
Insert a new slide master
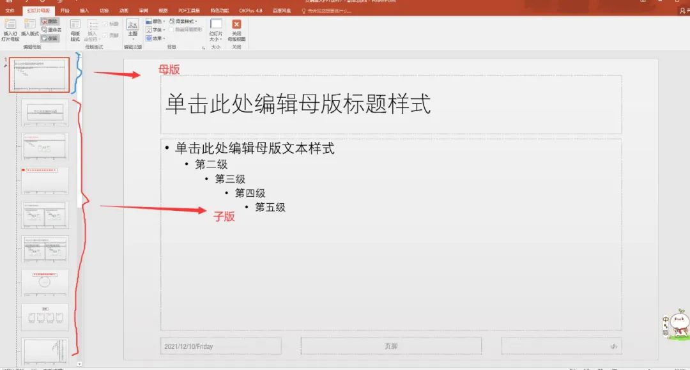tap(10, 30)
